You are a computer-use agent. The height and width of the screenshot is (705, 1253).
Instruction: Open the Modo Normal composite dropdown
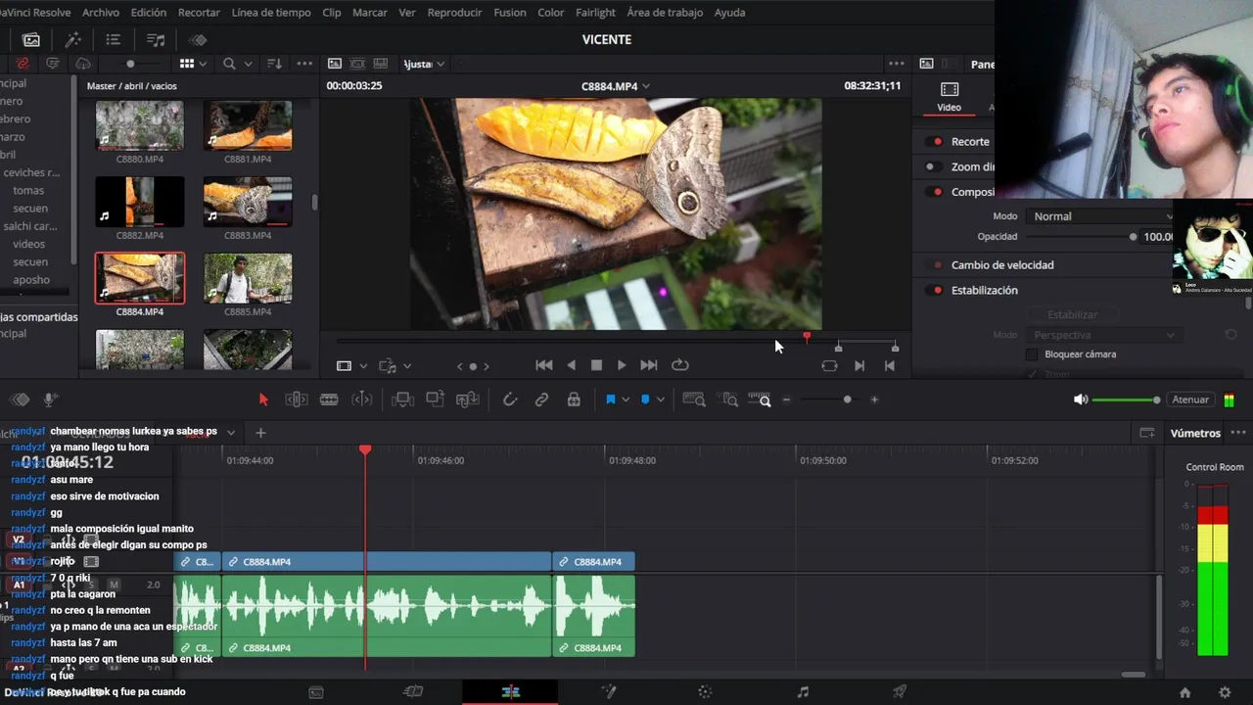coord(1101,216)
